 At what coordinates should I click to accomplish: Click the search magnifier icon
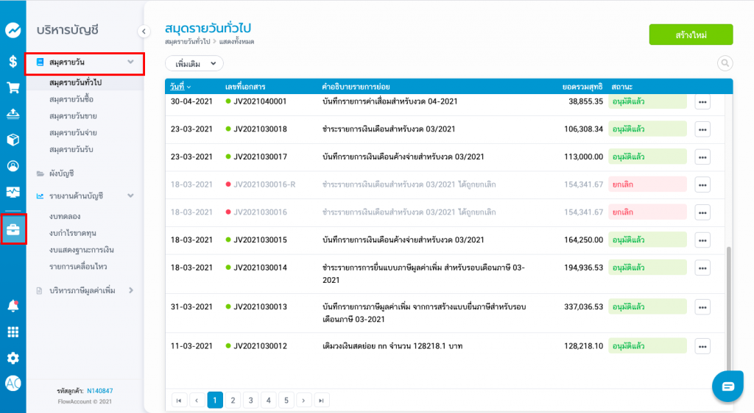pyautogui.click(x=725, y=63)
